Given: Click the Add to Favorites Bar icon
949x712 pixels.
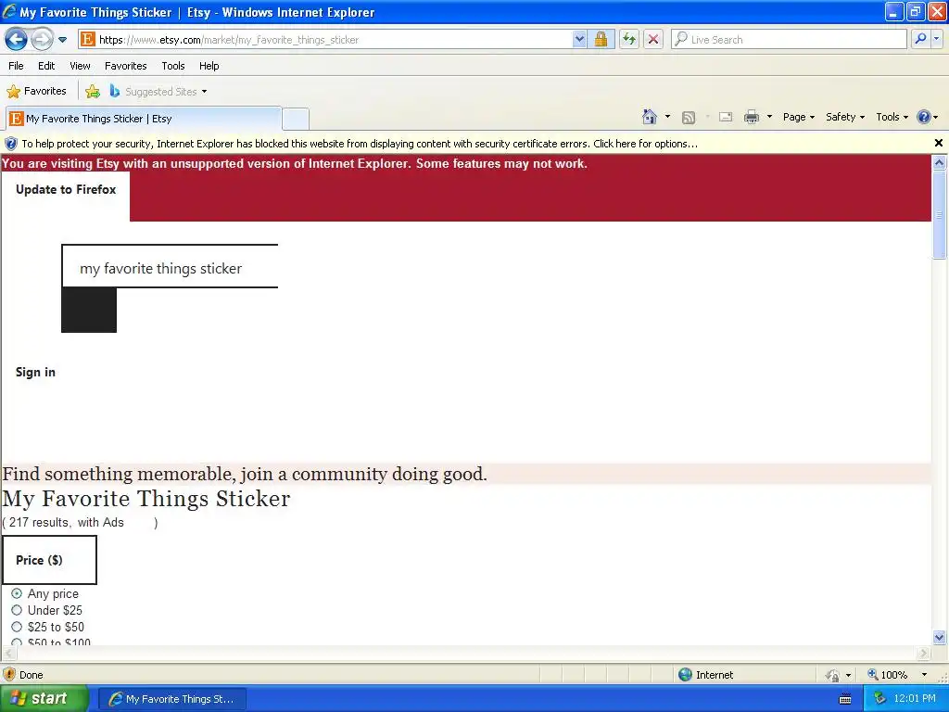Looking at the screenshot, I should (x=93, y=92).
